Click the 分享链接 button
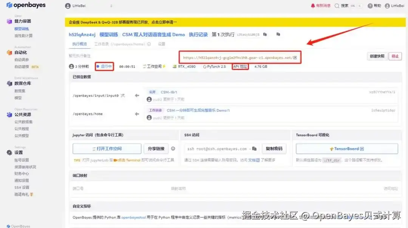The image size is (408, 228). point(156,149)
